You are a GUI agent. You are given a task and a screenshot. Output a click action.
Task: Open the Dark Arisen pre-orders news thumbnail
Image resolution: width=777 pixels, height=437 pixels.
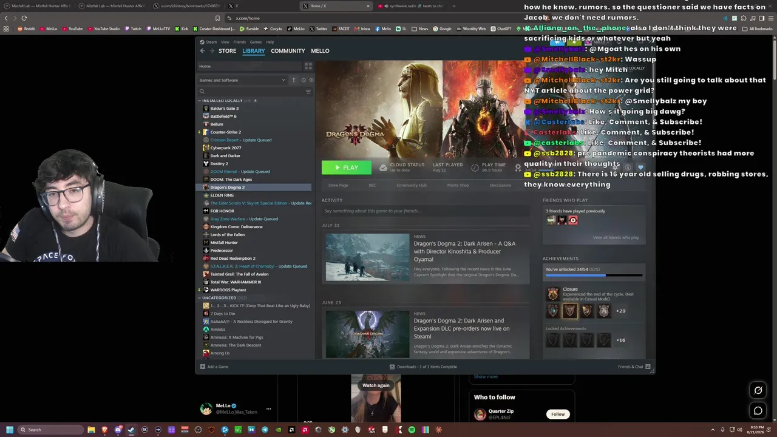pyautogui.click(x=367, y=334)
